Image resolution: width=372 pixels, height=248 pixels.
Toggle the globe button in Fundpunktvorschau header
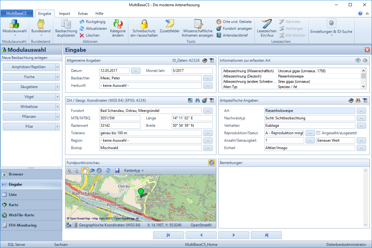(x=211, y=162)
